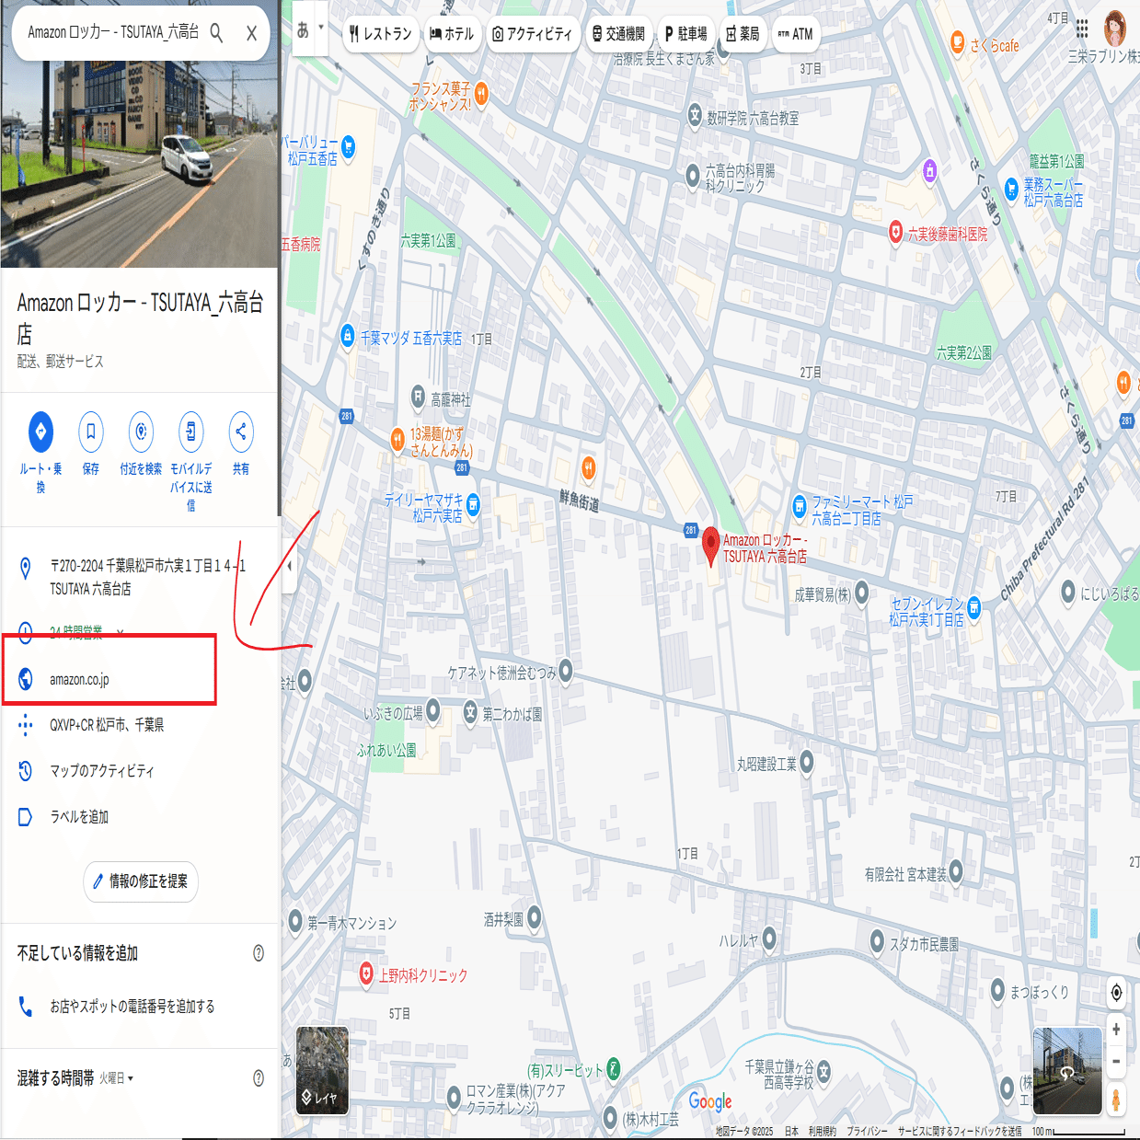The height and width of the screenshot is (1140, 1140).
Task: Click the search field with Amazon ロッカー text
Action: [112, 32]
